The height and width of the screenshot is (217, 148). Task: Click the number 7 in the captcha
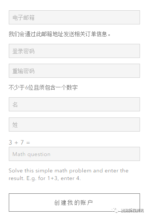22,142
